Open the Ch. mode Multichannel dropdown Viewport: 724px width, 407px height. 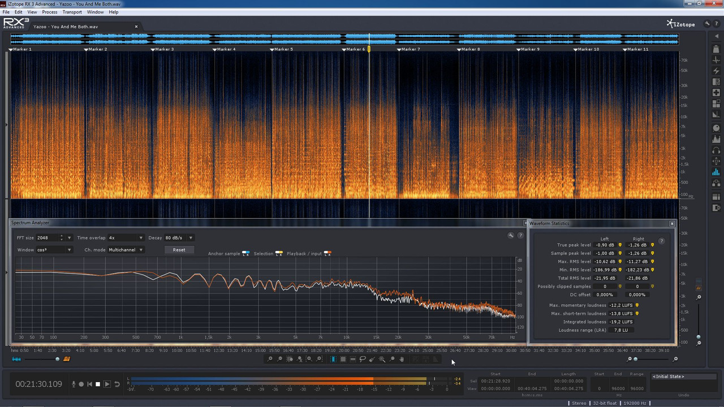[126, 250]
